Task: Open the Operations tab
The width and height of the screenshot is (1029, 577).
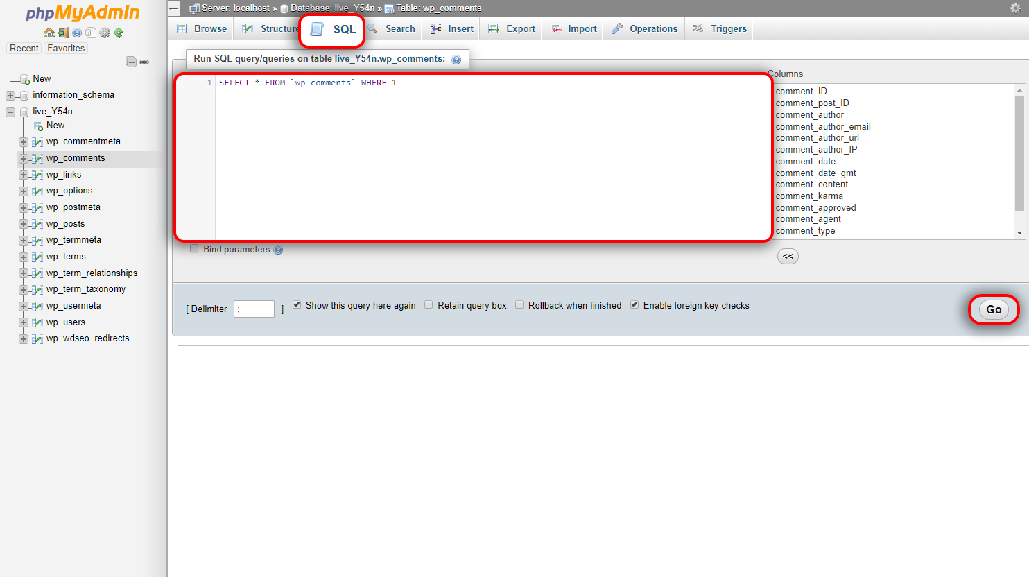Action: tap(645, 28)
